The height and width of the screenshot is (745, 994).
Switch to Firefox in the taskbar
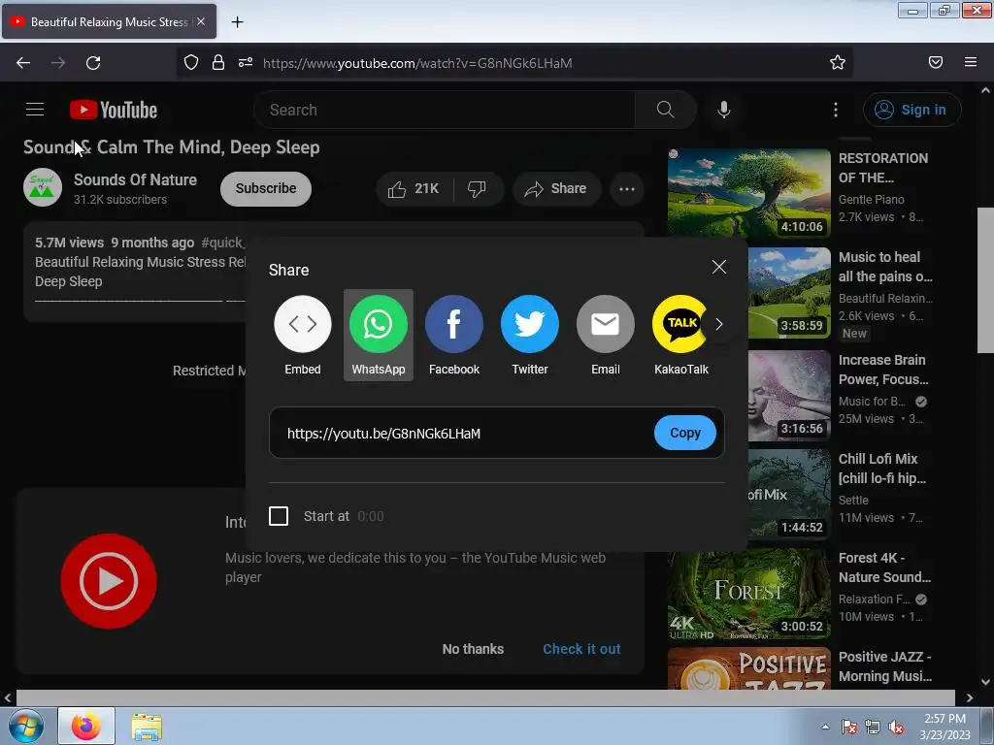click(x=86, y=726)
